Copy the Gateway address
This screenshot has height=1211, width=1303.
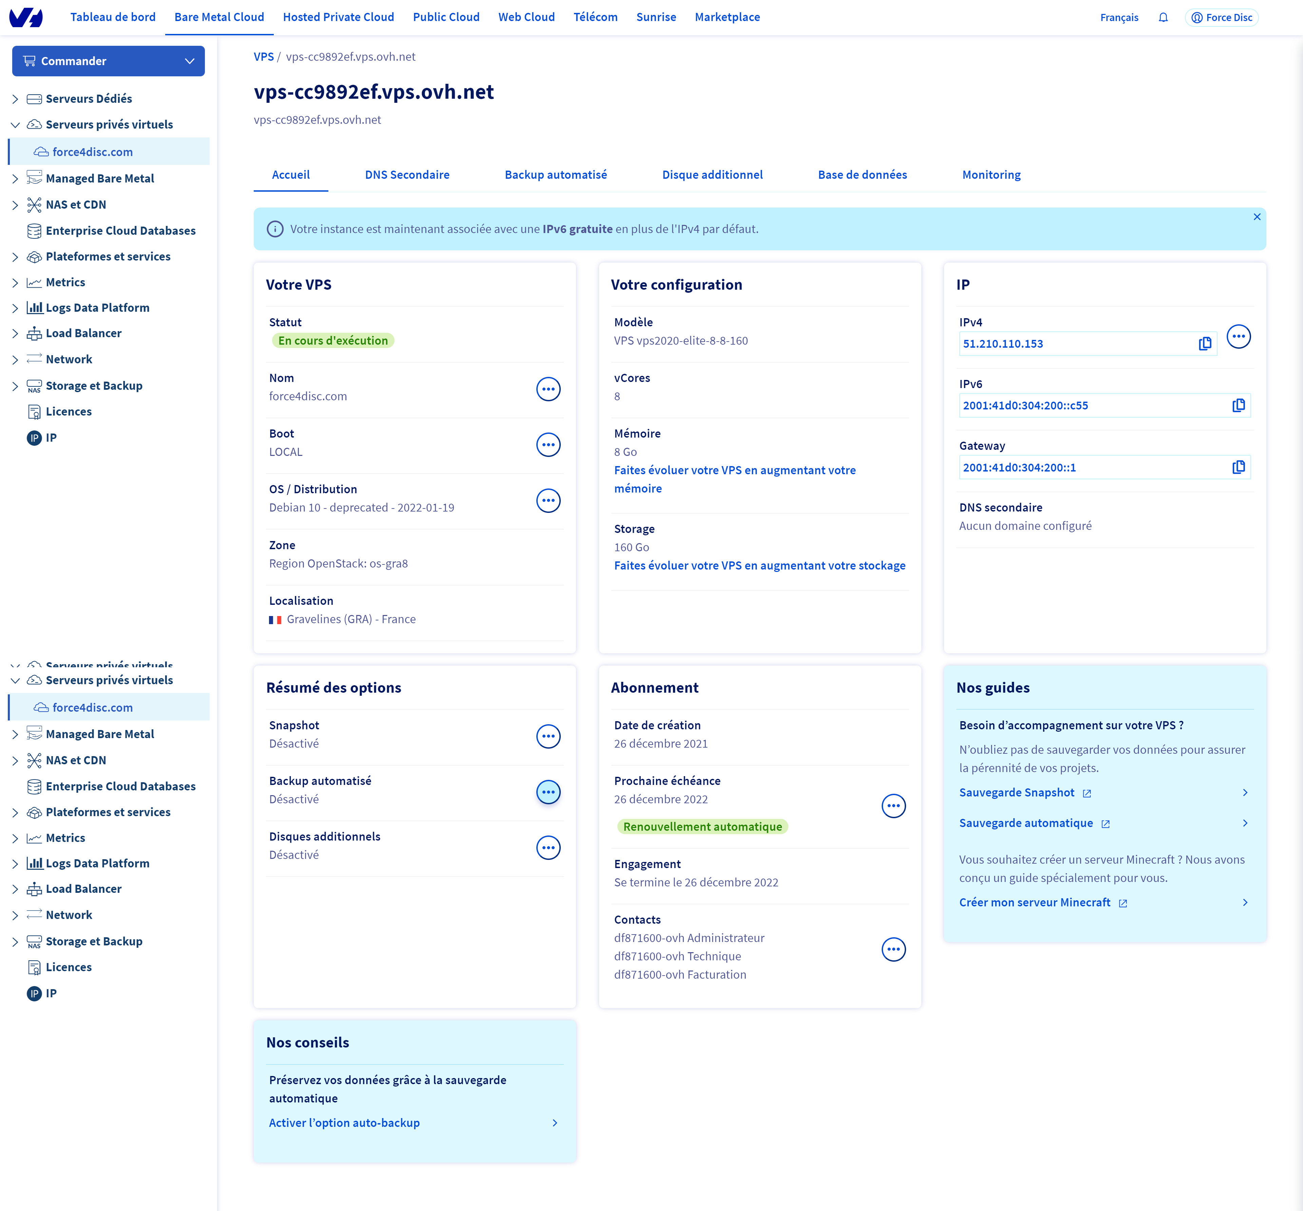pos(1238,467)
